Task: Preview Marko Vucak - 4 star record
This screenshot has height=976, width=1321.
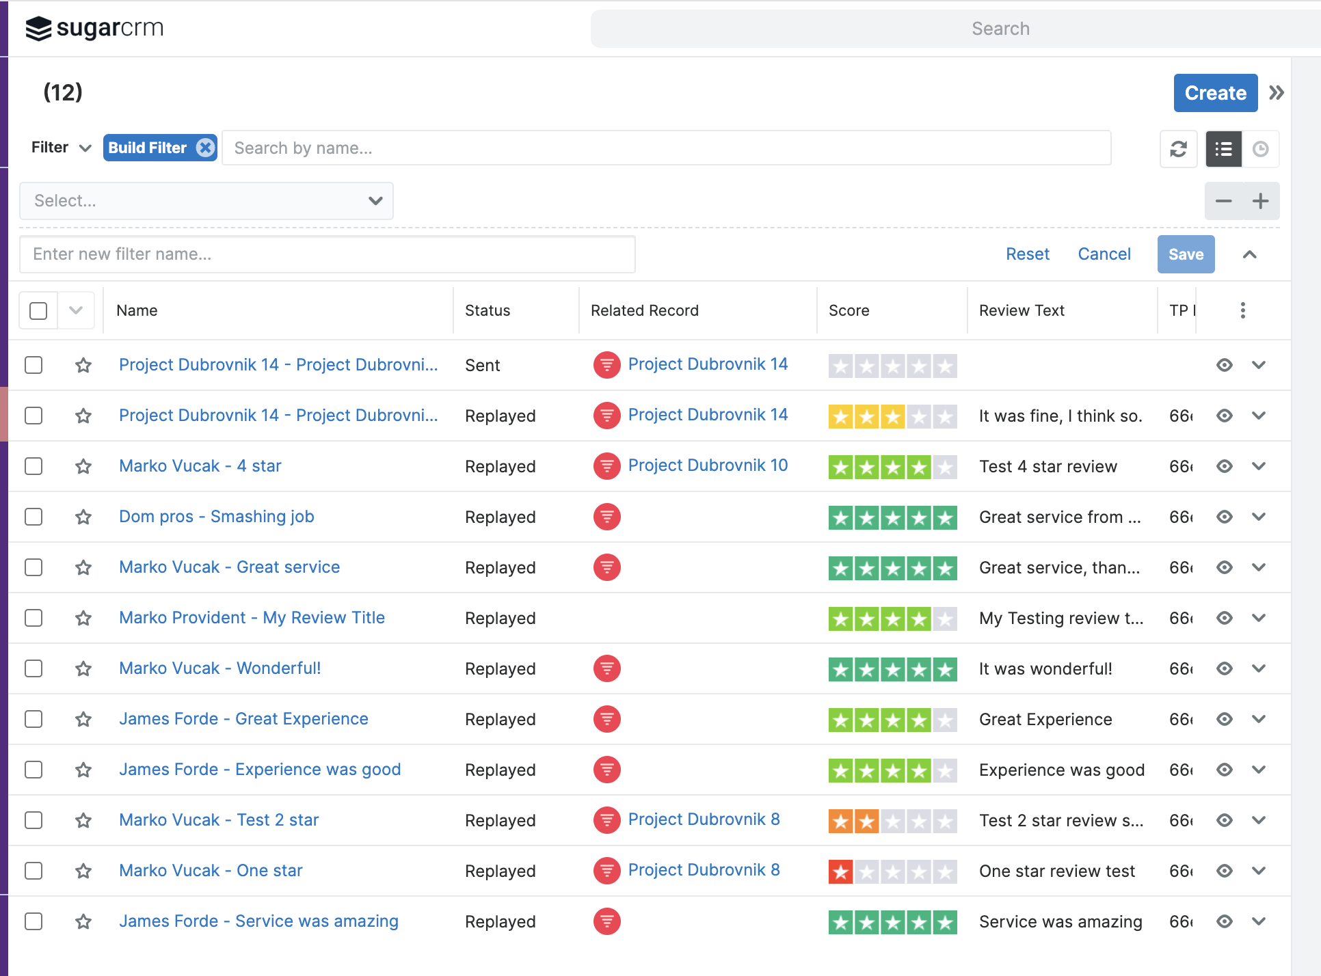Action: pyautogui.click(x=1224, y=466)
